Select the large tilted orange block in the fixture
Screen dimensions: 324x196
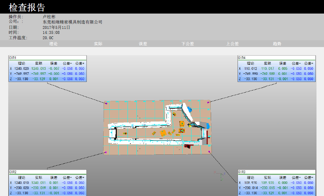[163, 133]
